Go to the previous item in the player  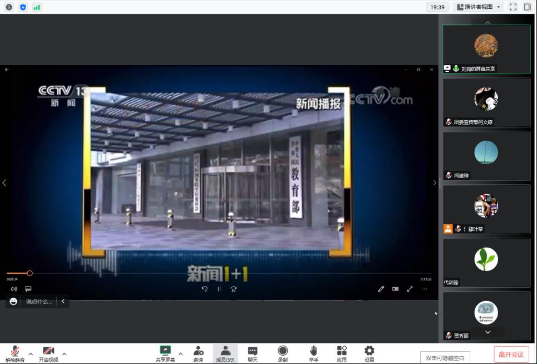tap(4, 183)
